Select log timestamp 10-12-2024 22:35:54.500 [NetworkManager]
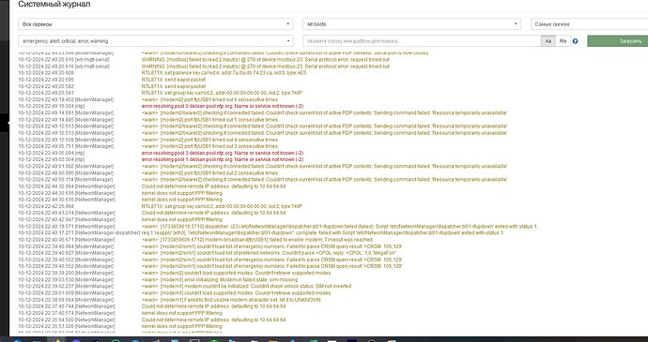 [67, 320]
